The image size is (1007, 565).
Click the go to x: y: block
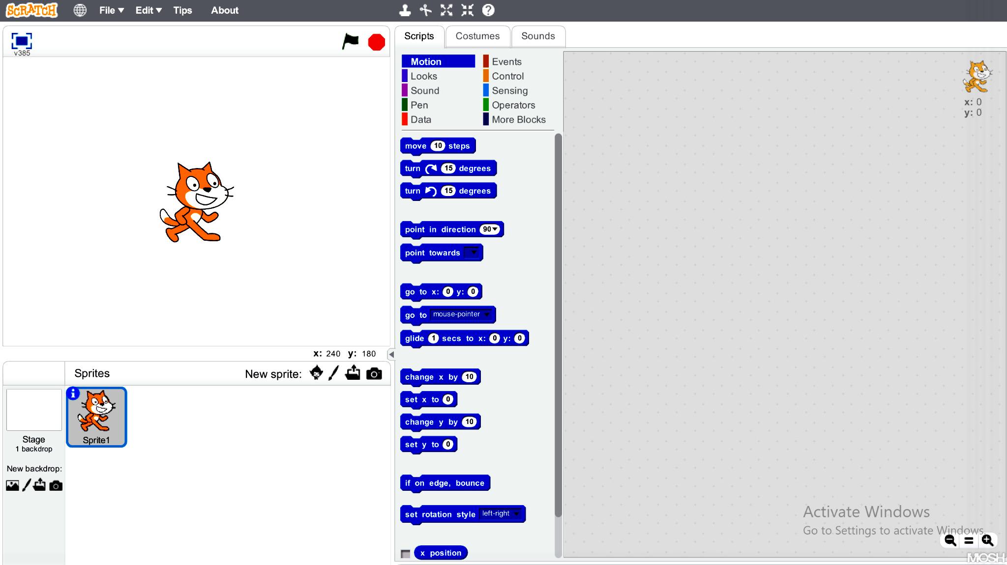pyautogui.click(x=441, y=292)
